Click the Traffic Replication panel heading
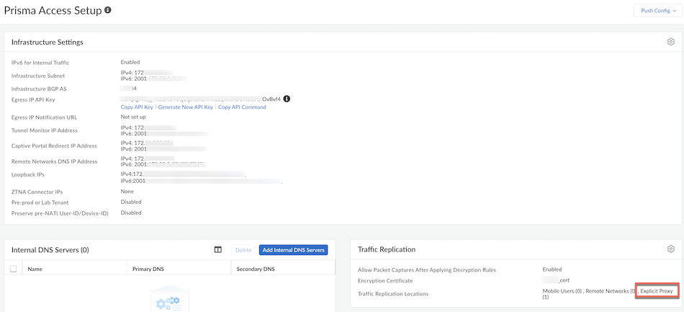Screen dimensions: 684x312 point(387,249)
